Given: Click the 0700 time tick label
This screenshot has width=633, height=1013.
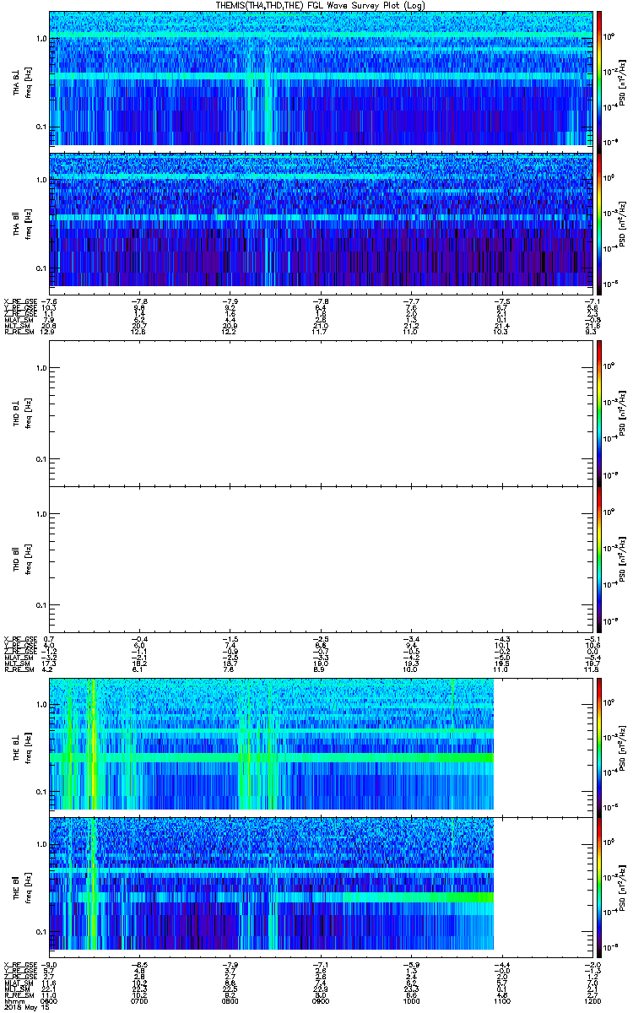Looking at the screenshot, I should (140, 1000).
